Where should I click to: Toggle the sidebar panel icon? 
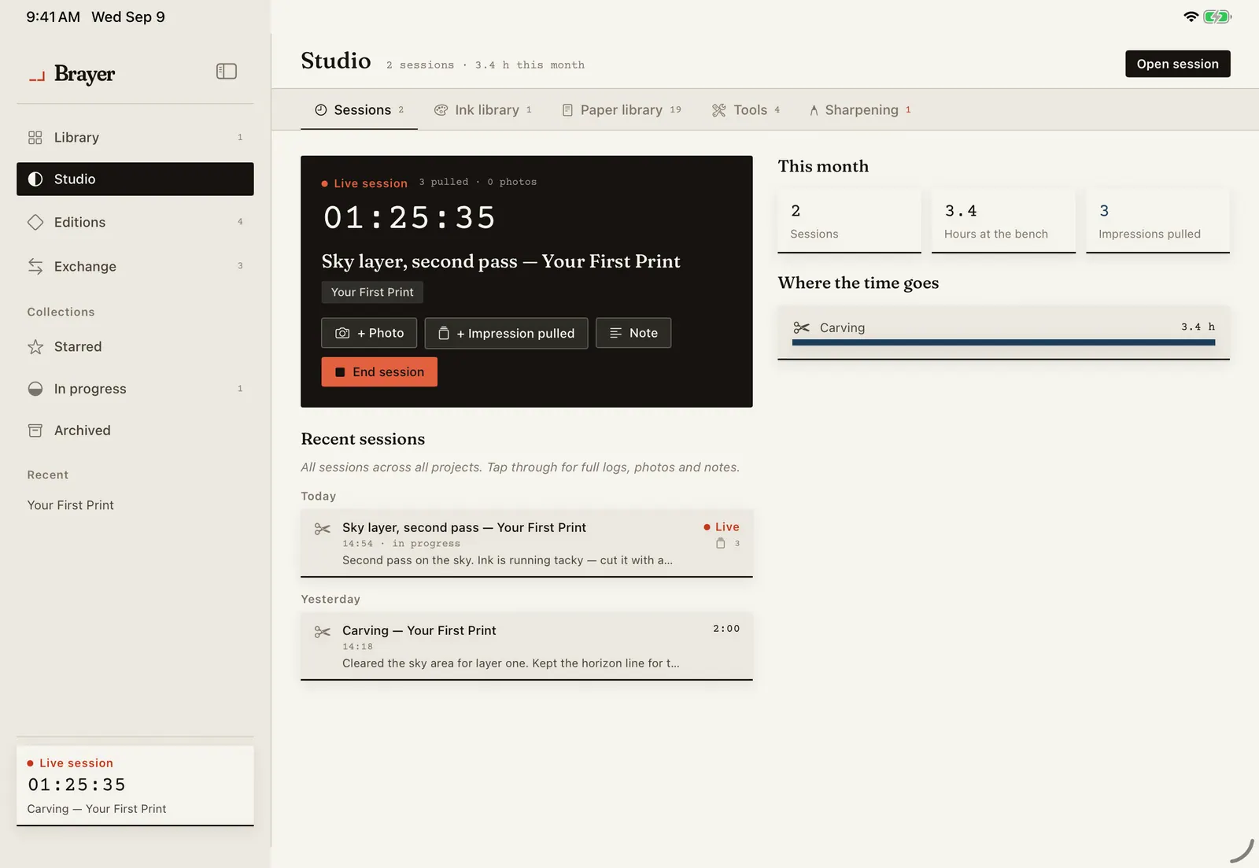226,72
